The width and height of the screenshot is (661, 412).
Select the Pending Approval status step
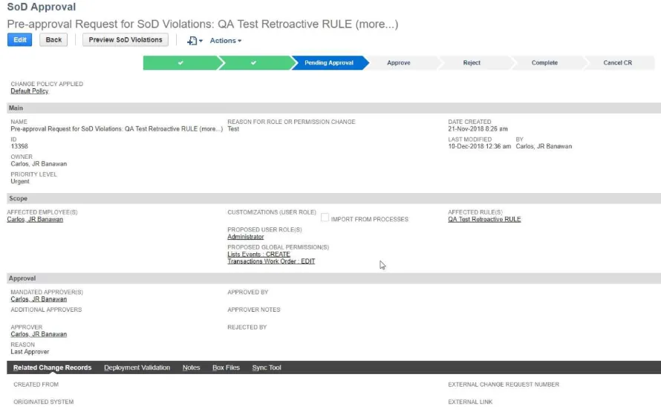pos(328,63)
